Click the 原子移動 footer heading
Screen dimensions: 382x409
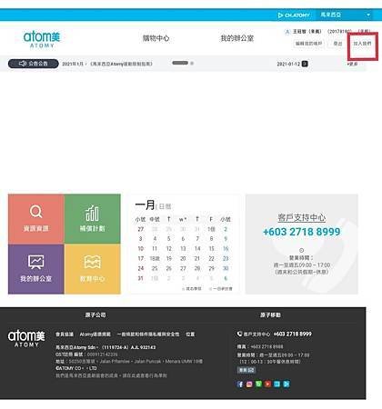pos(270,315)
